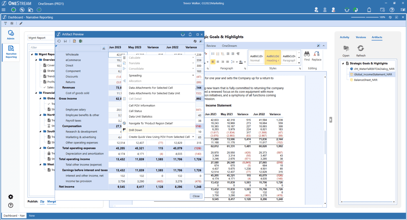
Task: Click the binoculars search icon in Artifact Preview
Action: [104, 48]
